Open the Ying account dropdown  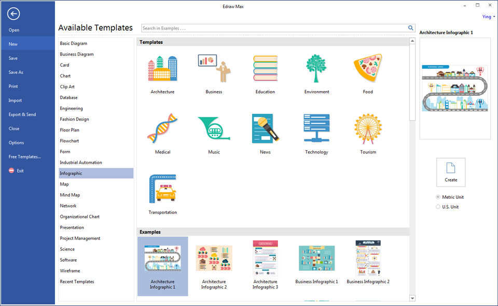click(x=489, y=17)
